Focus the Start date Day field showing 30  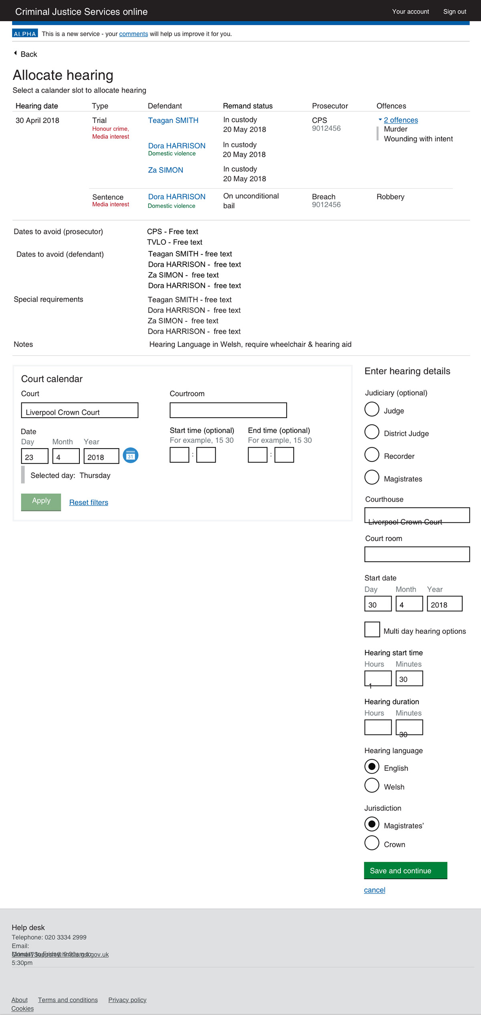(378, 604)
